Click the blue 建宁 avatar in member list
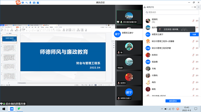This screenshot has width=201, height=112. (148, 34)
